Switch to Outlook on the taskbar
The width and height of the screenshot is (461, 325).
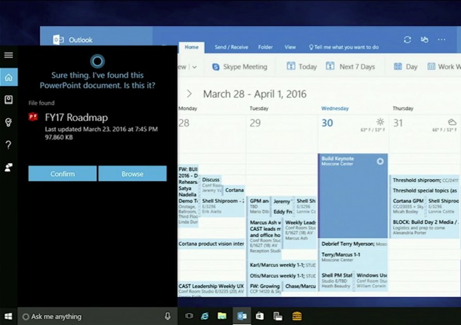point(242,316)
